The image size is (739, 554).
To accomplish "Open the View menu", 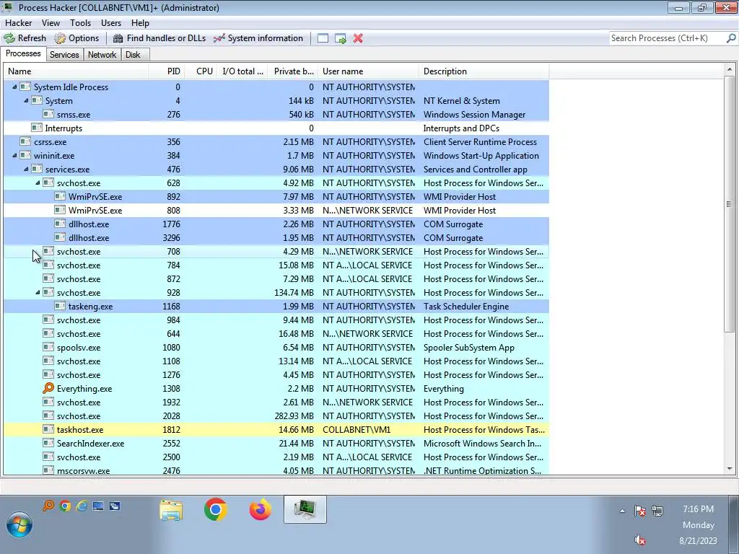I will tap(51, 22).
